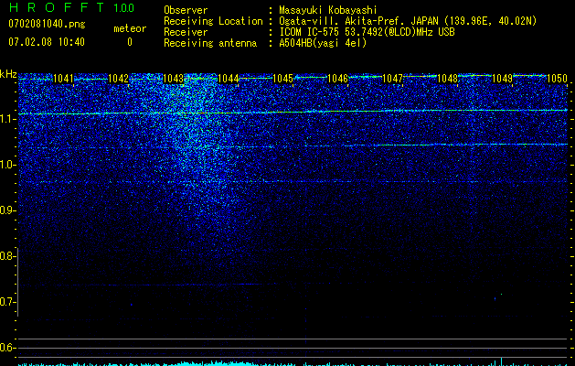Select the file name 0702081040.png
Image resolution: width=575 pixels, height=366 pixels.
click(x=47, y=24)
